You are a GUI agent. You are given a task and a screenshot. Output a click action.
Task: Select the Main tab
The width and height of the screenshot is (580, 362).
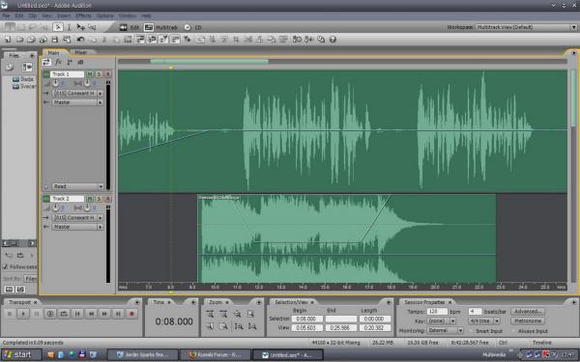[x=54, y=53]
